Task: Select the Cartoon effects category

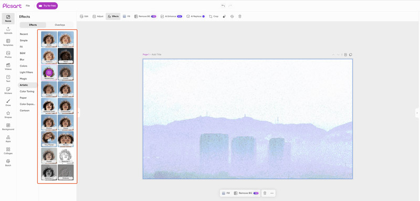Action: point(24,110)
